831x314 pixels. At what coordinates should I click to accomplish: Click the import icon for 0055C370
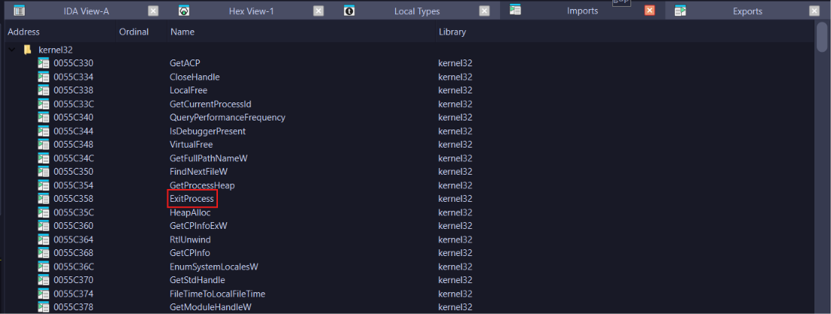coord(44,279)
